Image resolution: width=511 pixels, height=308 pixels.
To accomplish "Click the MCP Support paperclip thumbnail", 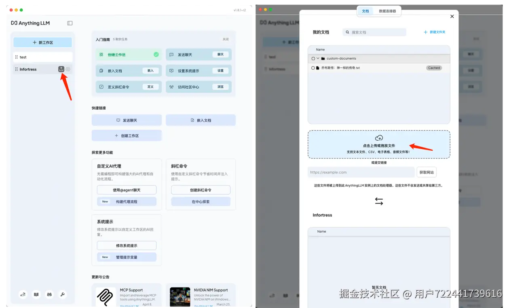I will click(x=106, y=297).
